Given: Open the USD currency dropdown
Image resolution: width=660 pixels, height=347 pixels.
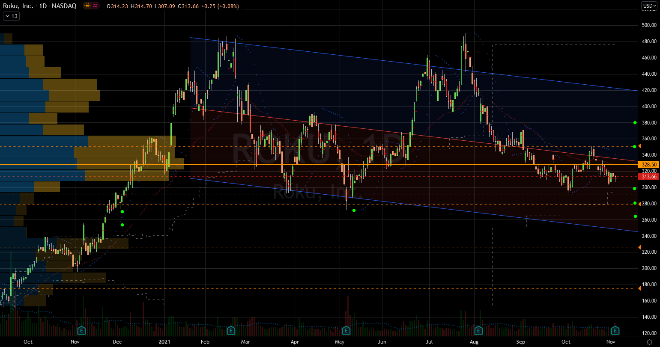Looking at the screenshot, I should 648,6.
